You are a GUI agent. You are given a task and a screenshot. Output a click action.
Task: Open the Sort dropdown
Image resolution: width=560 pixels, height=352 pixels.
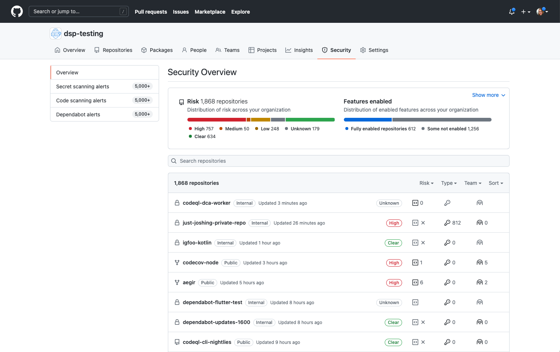[x=496, y=183]
